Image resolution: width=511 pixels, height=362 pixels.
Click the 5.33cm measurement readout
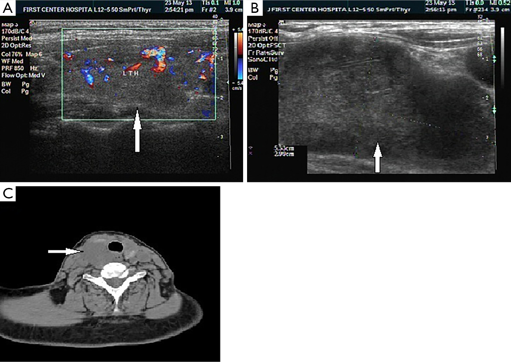284,148
